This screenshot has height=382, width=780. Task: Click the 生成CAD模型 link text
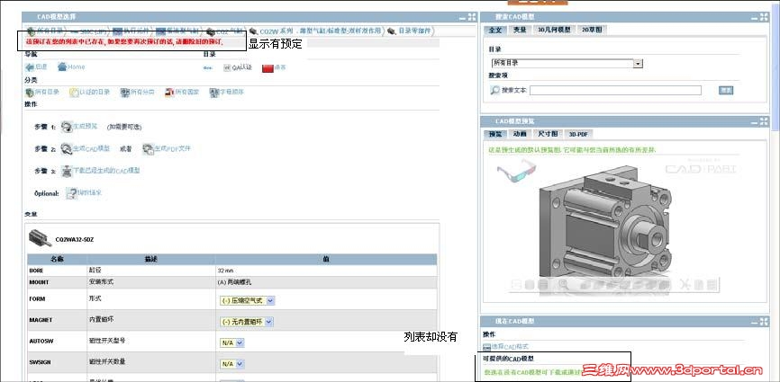pos(92,148)
